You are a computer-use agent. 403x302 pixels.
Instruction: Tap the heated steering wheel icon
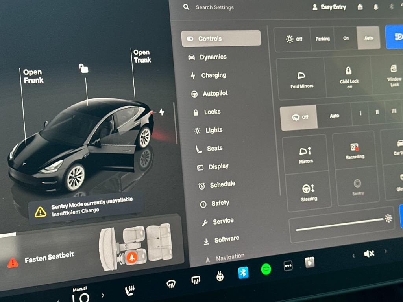pyautogui.click(x=220, y=276)
